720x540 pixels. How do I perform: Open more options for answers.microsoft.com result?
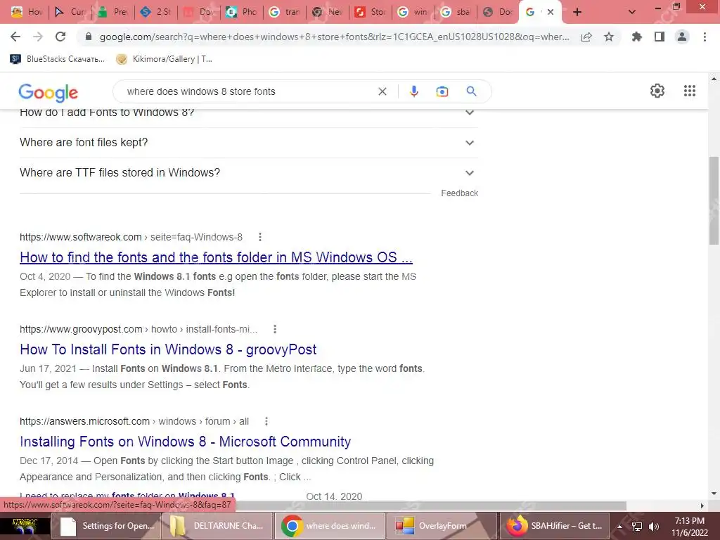(x=266, y=422)
